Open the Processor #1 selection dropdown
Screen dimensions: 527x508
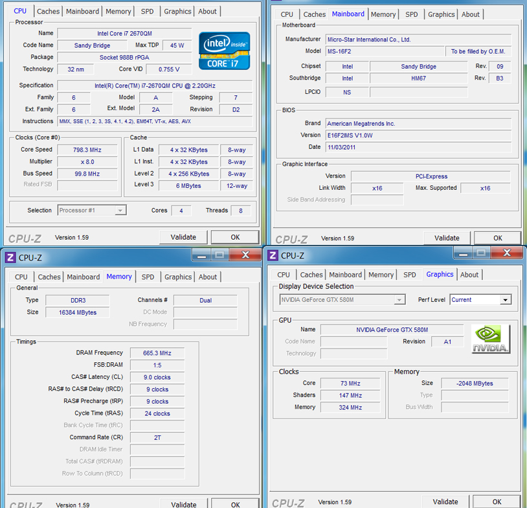tap(92, 211)
